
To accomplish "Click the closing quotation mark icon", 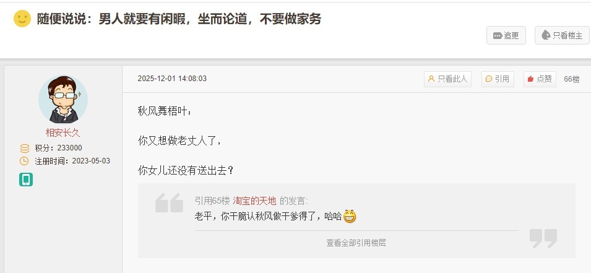I will coord(543,238).
